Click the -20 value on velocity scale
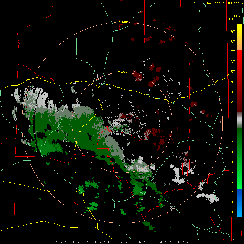The height and width of the screenshot is (244, 244). (232, 142)
